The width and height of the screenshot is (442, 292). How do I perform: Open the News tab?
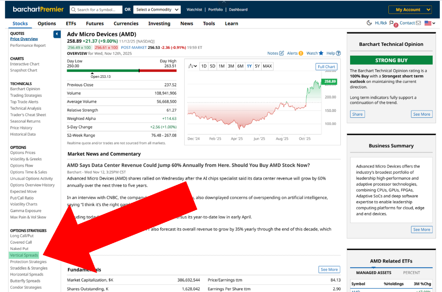[x=187, y=24]
